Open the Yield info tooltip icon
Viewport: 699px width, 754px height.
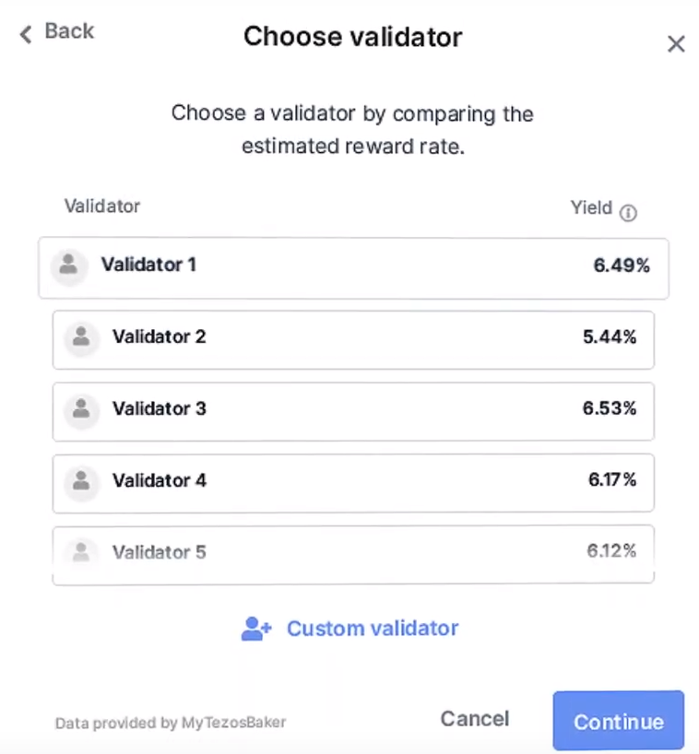click(628, 213)
